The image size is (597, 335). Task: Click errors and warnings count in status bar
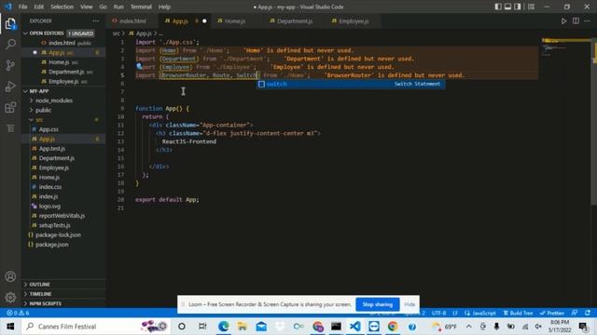pyautogui.click(x=18, y=313)
